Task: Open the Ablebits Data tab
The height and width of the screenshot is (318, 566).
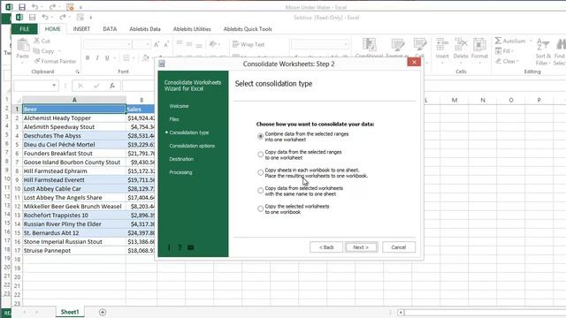Action: 145,29
